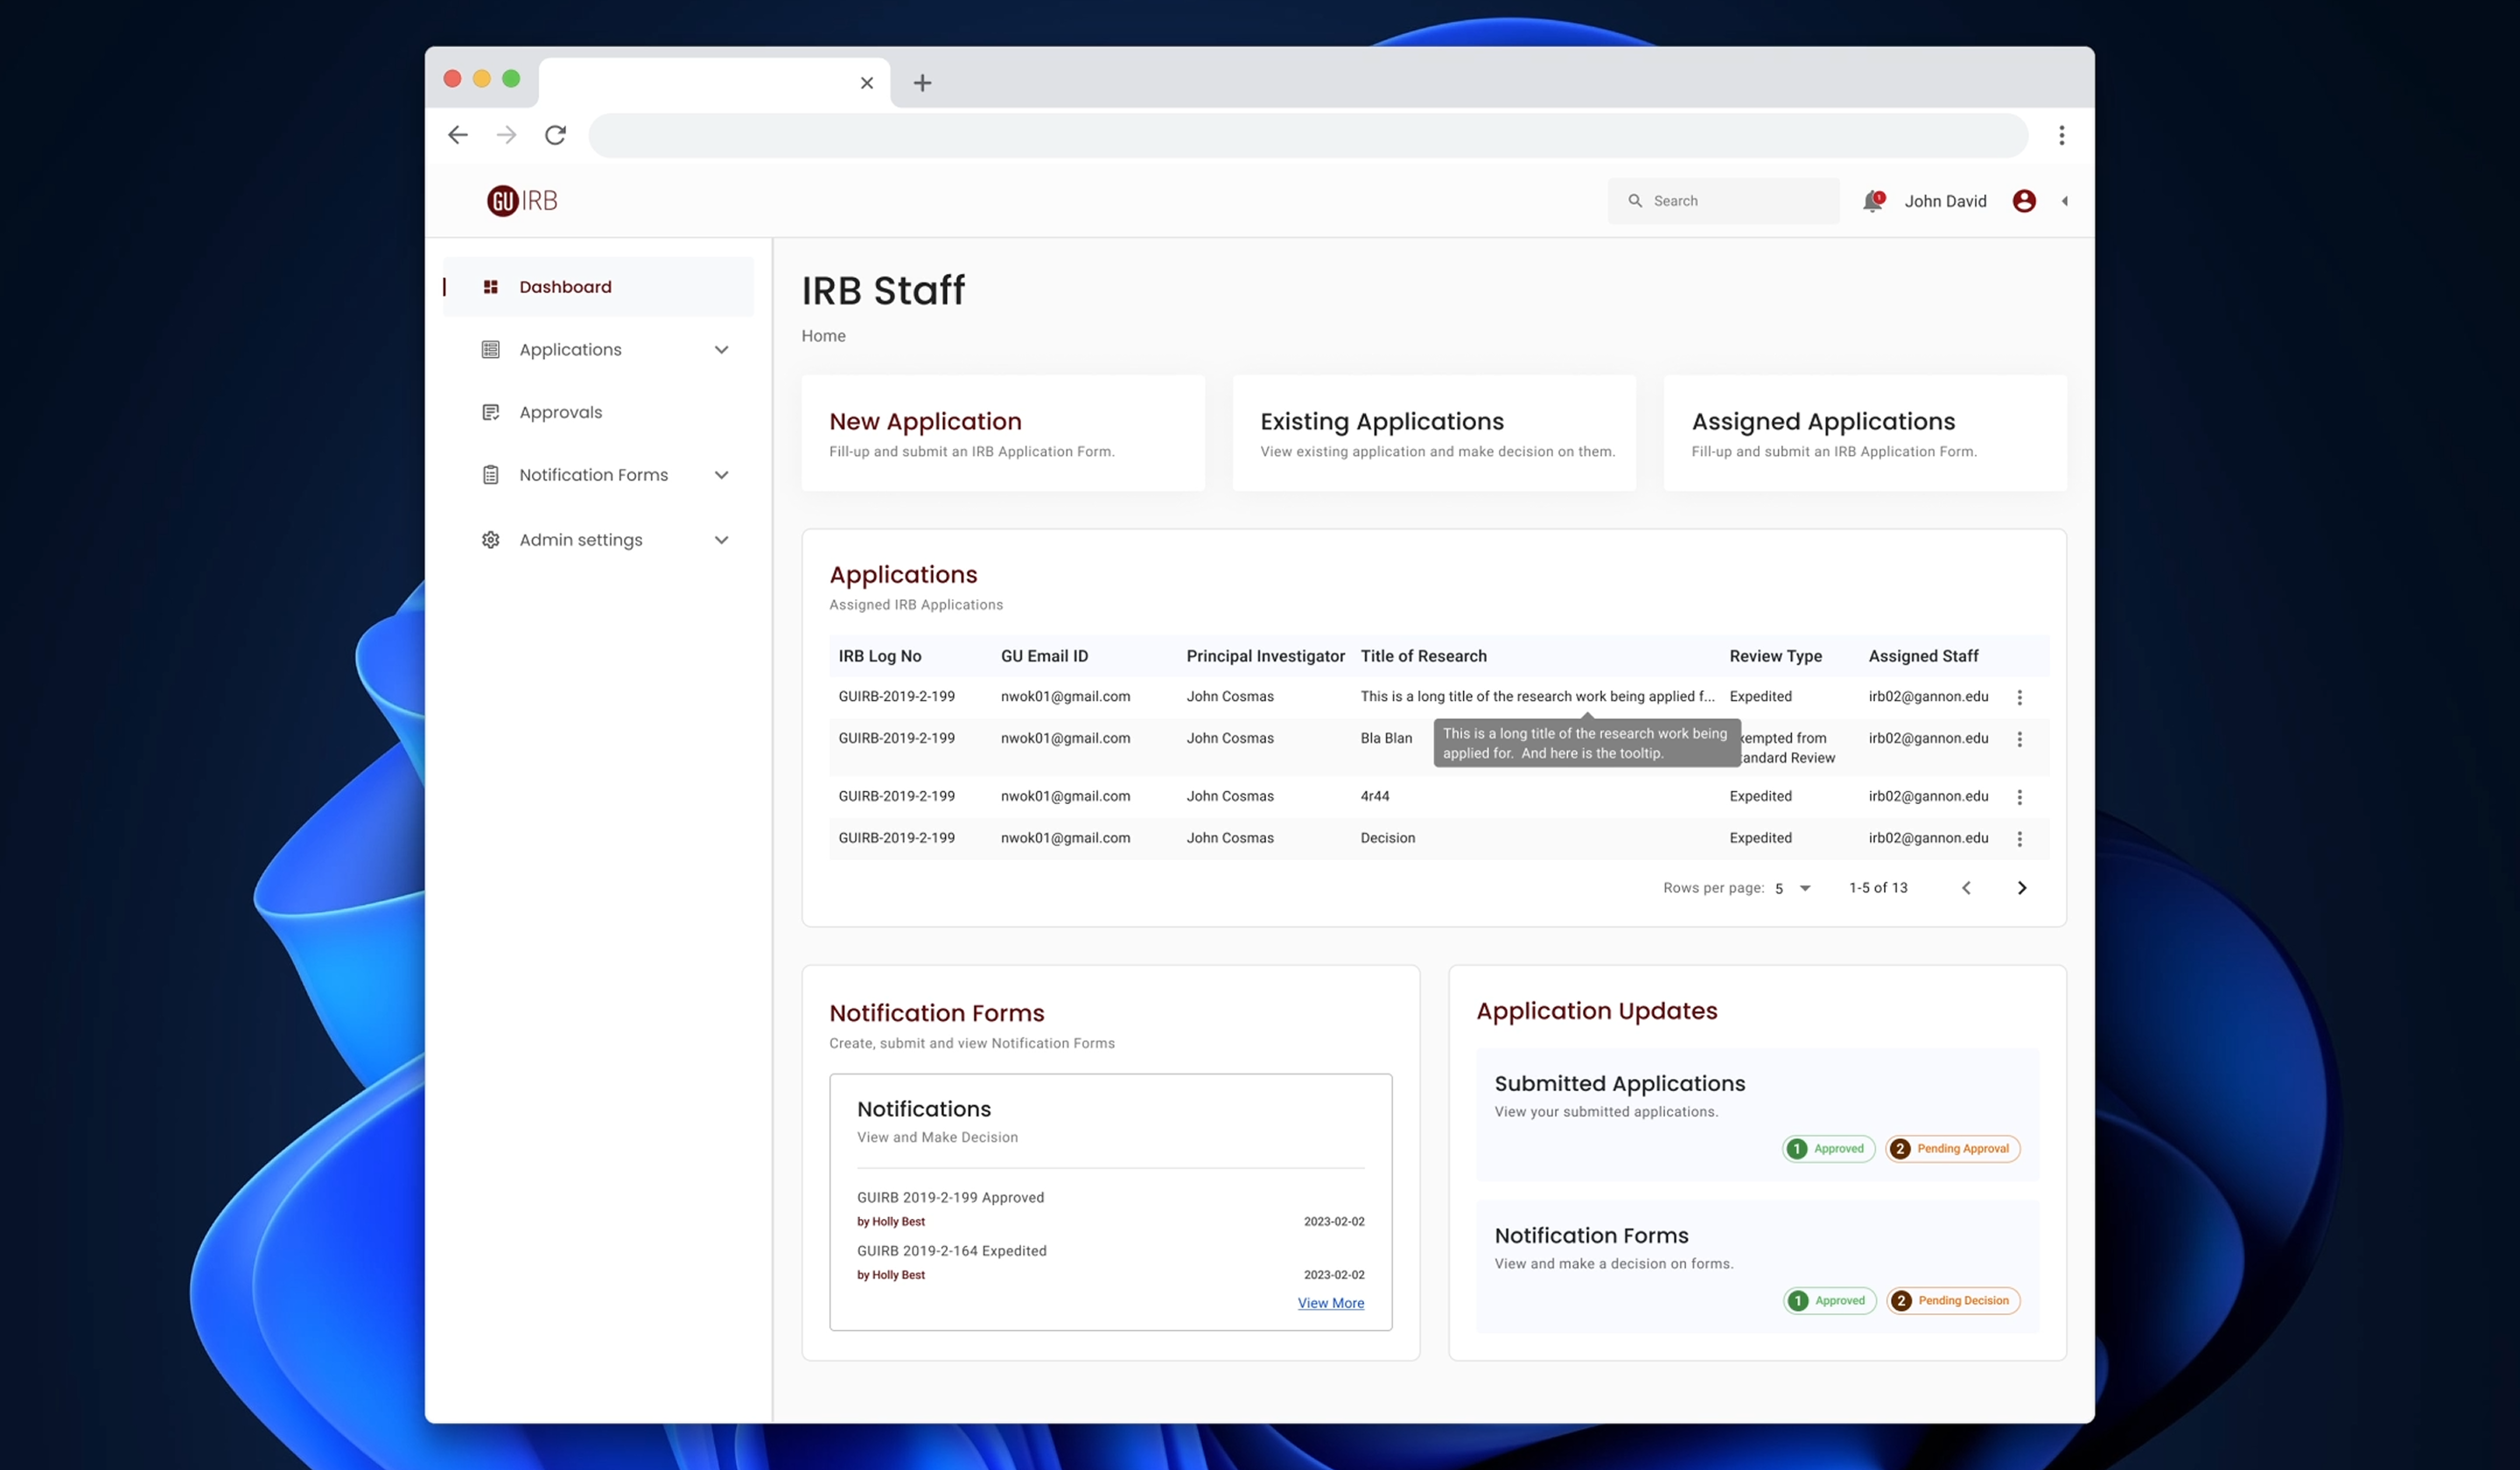Click the browser back arrow
This screenshot has width=2520, height=1470.
coord(458,135)
